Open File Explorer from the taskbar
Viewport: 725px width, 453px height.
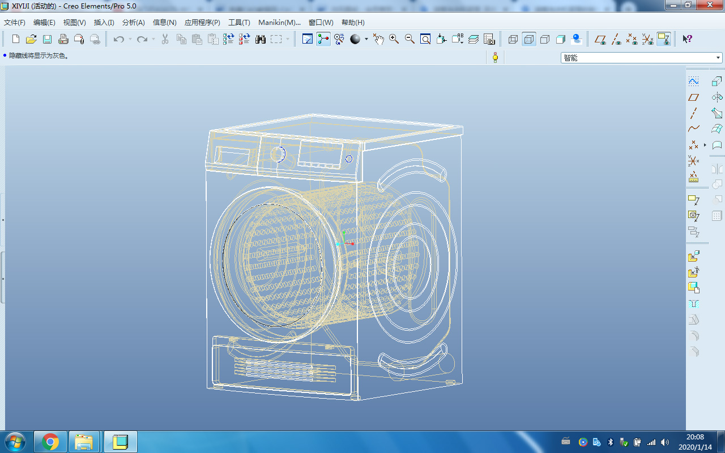click(84, 442)
